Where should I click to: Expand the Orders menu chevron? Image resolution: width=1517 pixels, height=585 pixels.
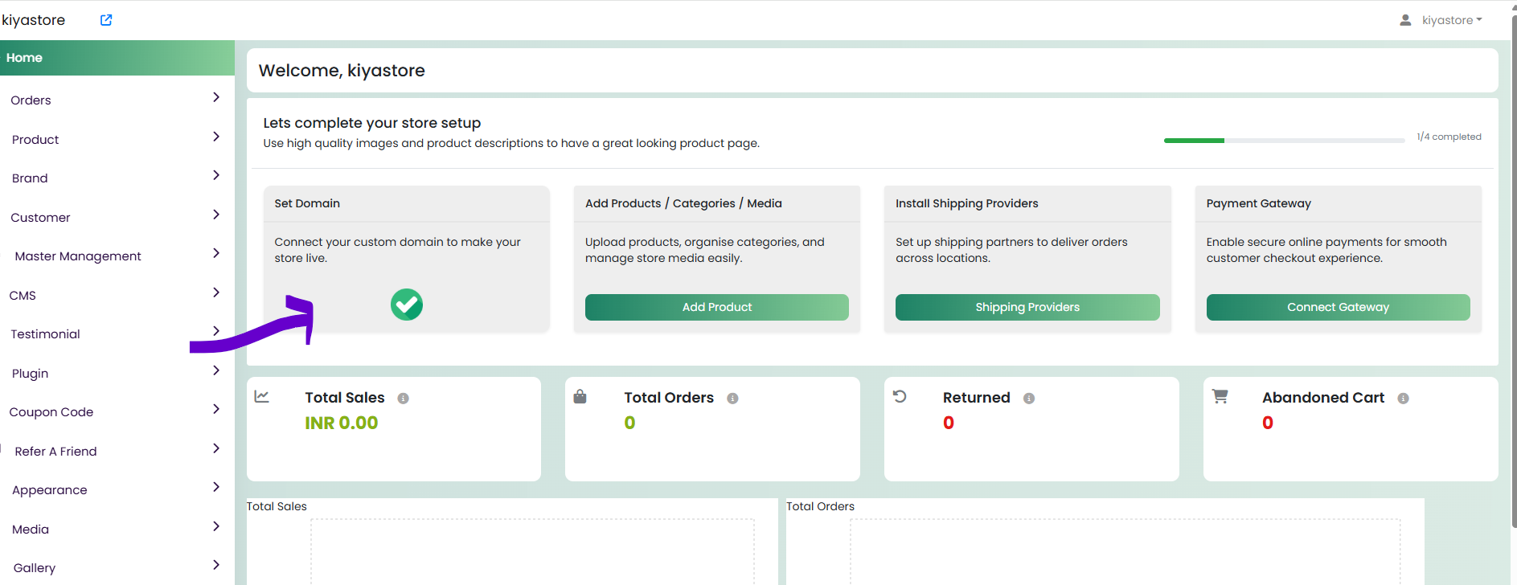(x=216, y=97)
